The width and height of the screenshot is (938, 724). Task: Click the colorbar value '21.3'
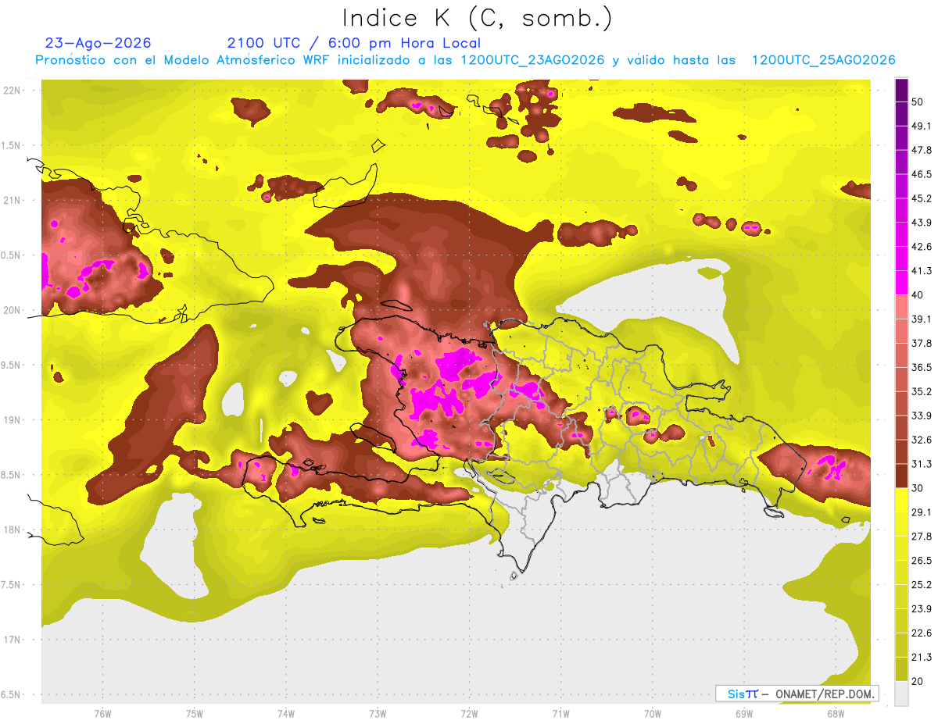tap(922, 657)
